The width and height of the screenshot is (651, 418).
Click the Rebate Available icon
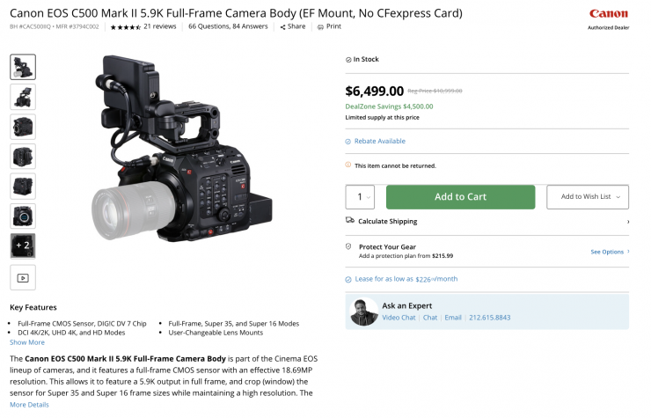coord(348,141)
